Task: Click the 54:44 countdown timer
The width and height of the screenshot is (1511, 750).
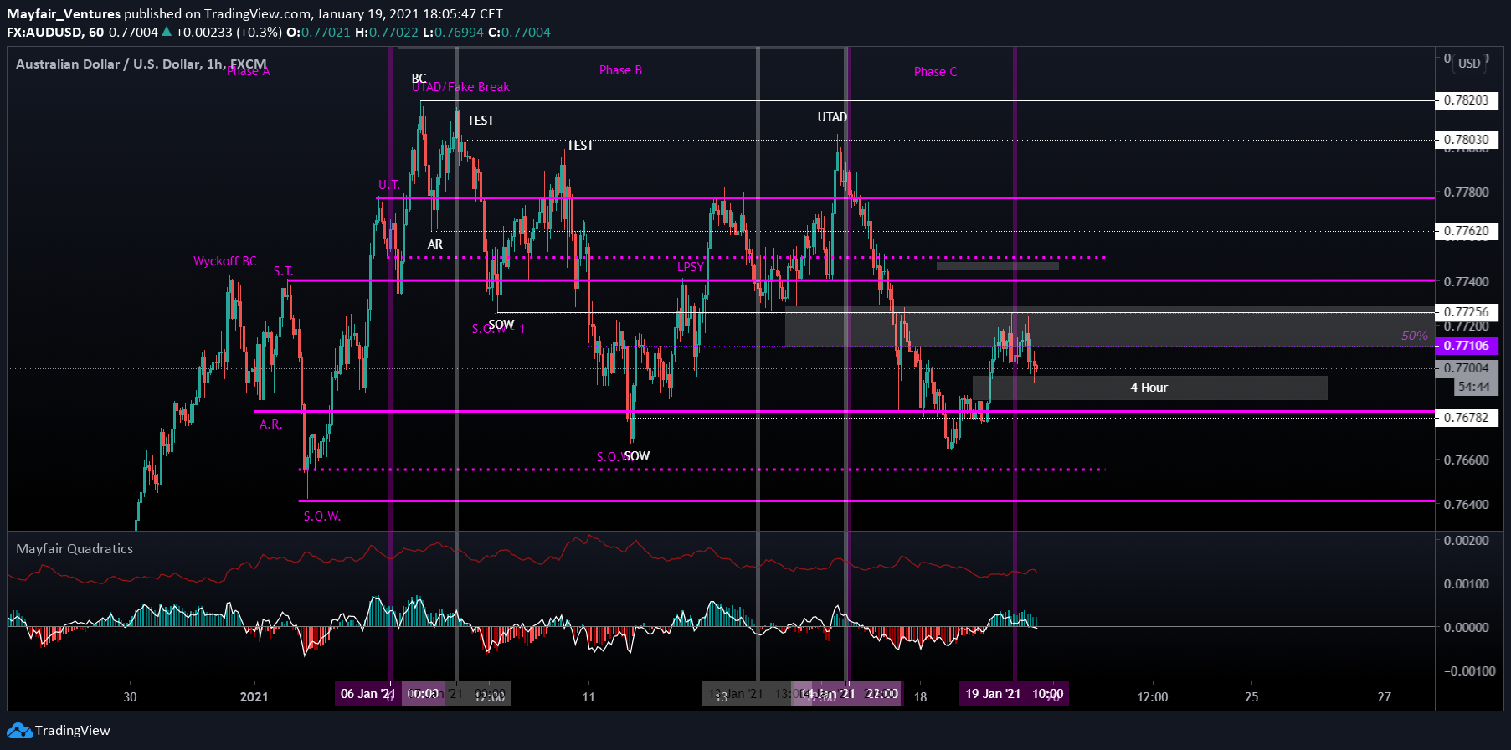Action: (x=1474, y=387)
